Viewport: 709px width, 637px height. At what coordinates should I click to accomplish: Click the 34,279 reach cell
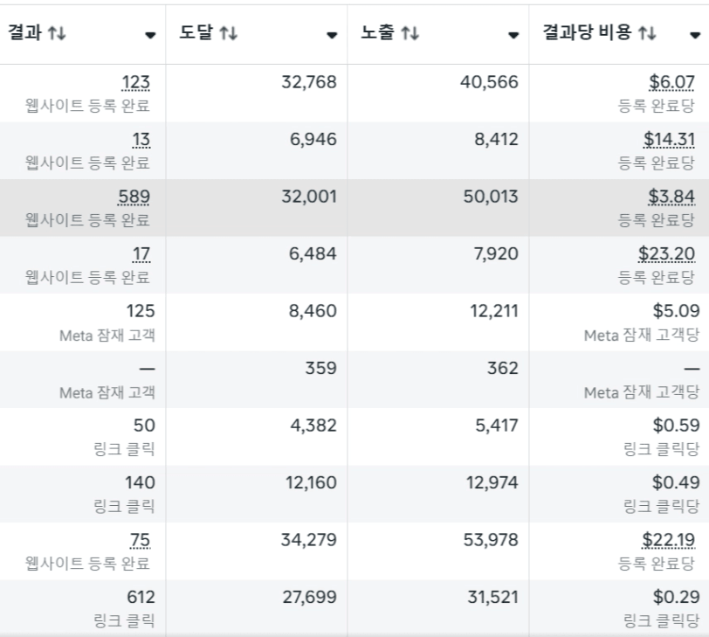point(308,541)
